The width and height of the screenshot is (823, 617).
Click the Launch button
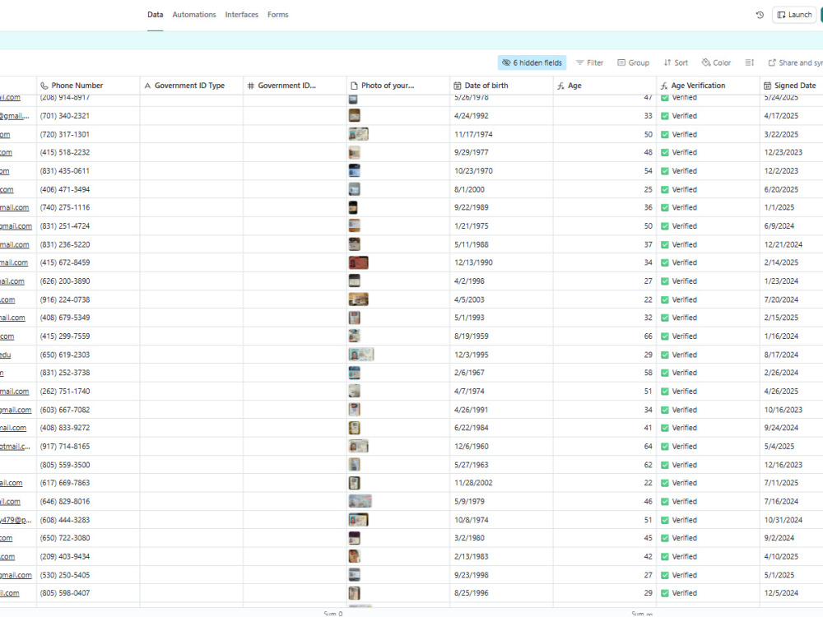click(795, 15)
